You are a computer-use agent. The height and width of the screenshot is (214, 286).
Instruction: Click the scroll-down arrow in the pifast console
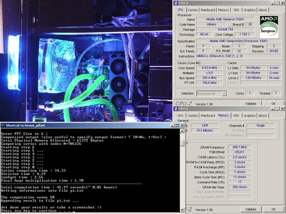pos(182,210)
